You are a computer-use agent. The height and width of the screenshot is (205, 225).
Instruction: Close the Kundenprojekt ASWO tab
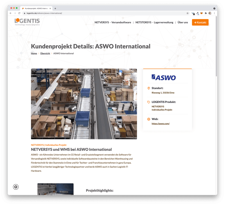[x=50, y=8]
